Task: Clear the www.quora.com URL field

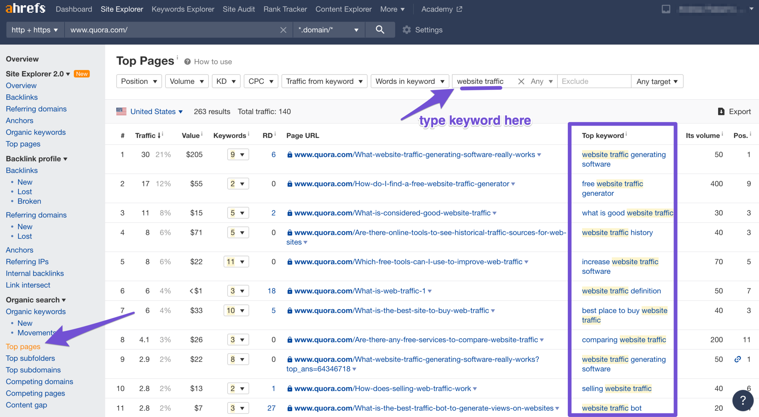Action: 283,30
